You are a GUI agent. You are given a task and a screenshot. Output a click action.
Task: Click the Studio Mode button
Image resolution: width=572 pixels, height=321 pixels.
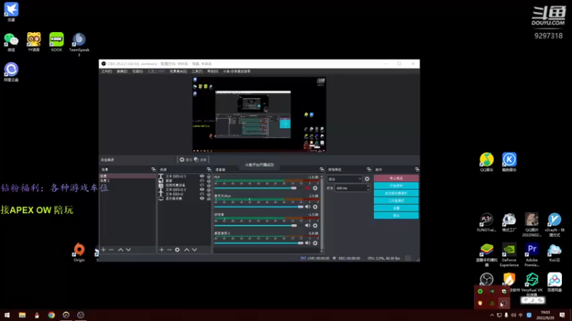point(396,200)
